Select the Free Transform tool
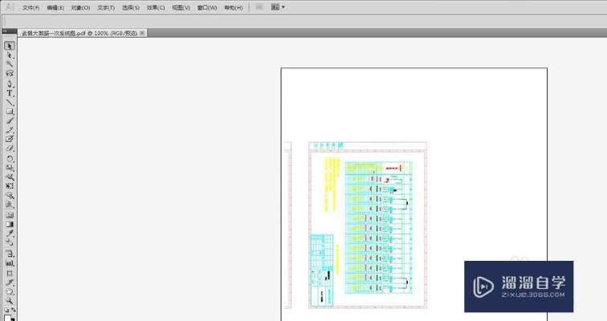The image size is (607, 321). click(x=10, y=186)
